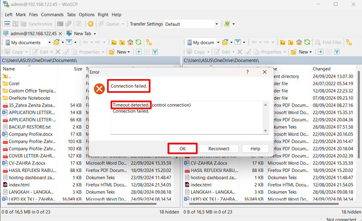Switch to the New Tab session tab

click(82, 34)
